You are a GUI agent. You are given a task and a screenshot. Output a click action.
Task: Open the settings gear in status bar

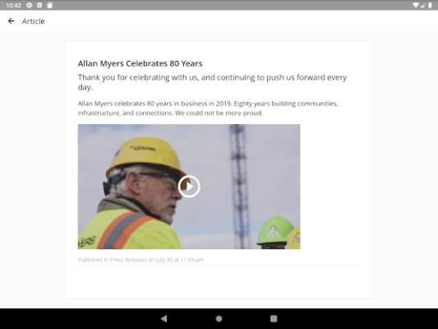click(30, 5)
